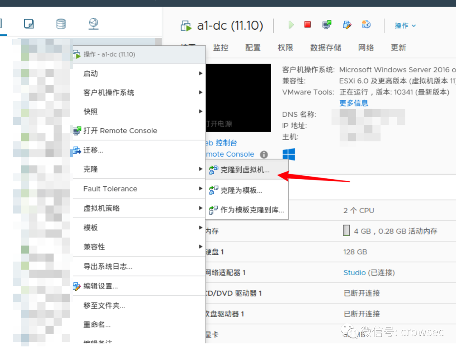Select 作为模板克隆到库... submenu option
The width and height of the screenshot is (459, 352).
247,210
